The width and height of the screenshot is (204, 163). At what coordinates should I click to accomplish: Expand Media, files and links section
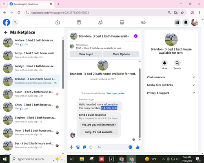point(171,85)
